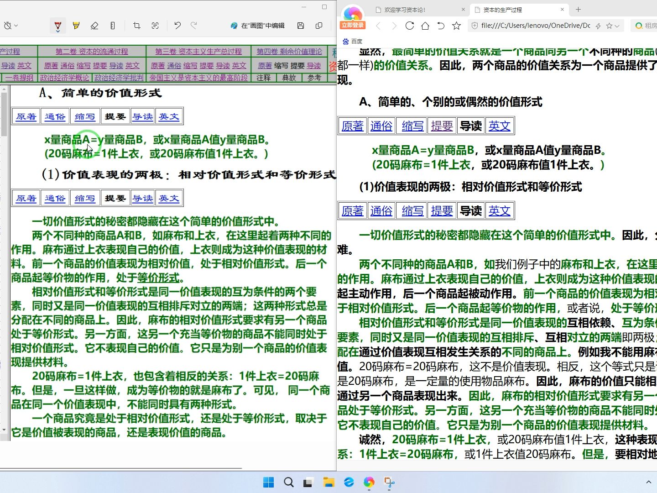Open 提要 link under the A、简单的 heading in the browser
The height and width of the screenshot is (493, 657).
(442, 126)
